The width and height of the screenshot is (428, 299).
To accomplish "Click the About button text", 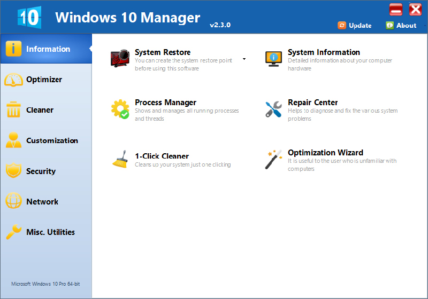I will coord(406,26).
